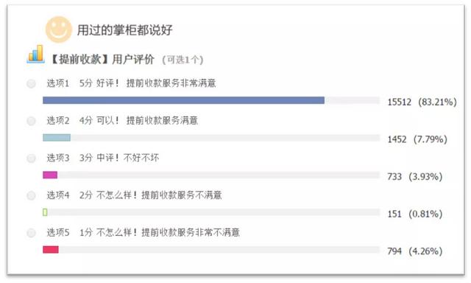Select option 4 radio button (2分 不怎么样)

click(x=31, y=196)
